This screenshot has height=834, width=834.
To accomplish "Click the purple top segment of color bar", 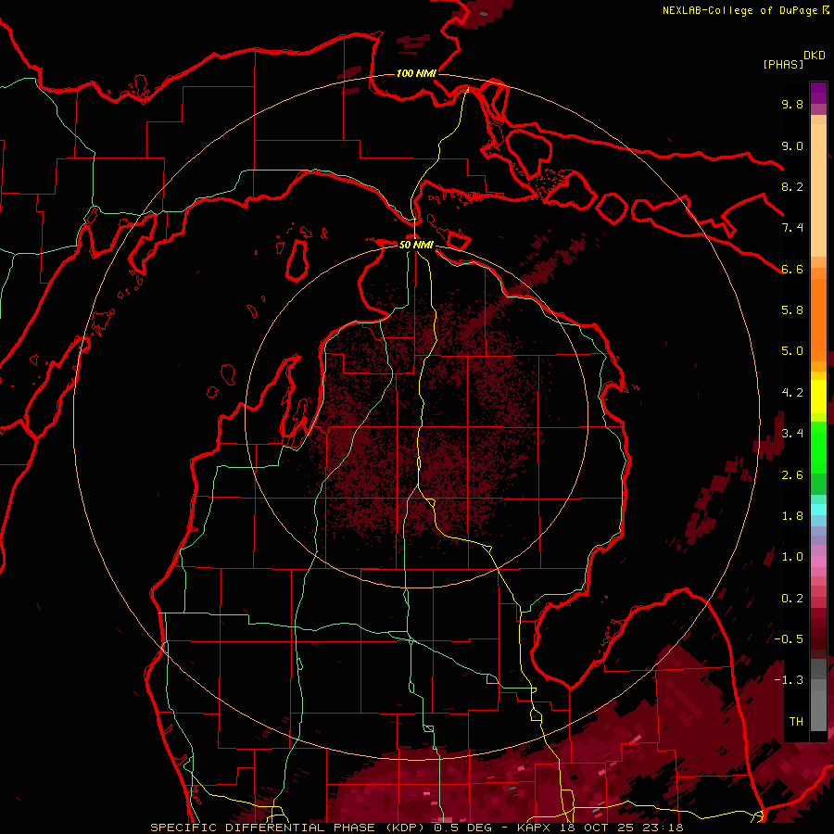I will click(818, 93).
